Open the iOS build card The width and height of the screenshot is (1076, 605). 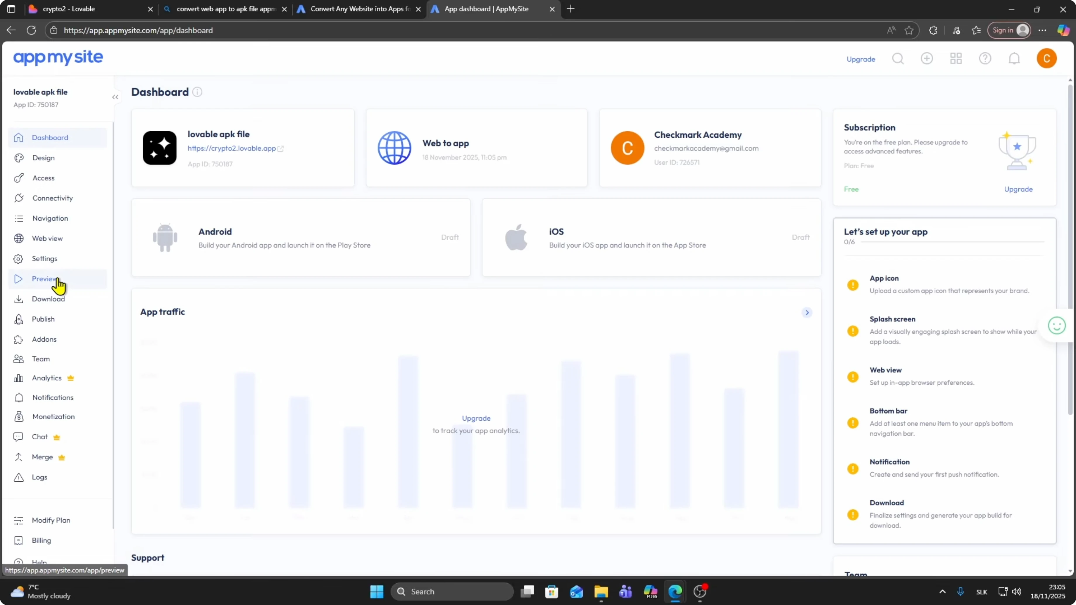pos(652,237)
